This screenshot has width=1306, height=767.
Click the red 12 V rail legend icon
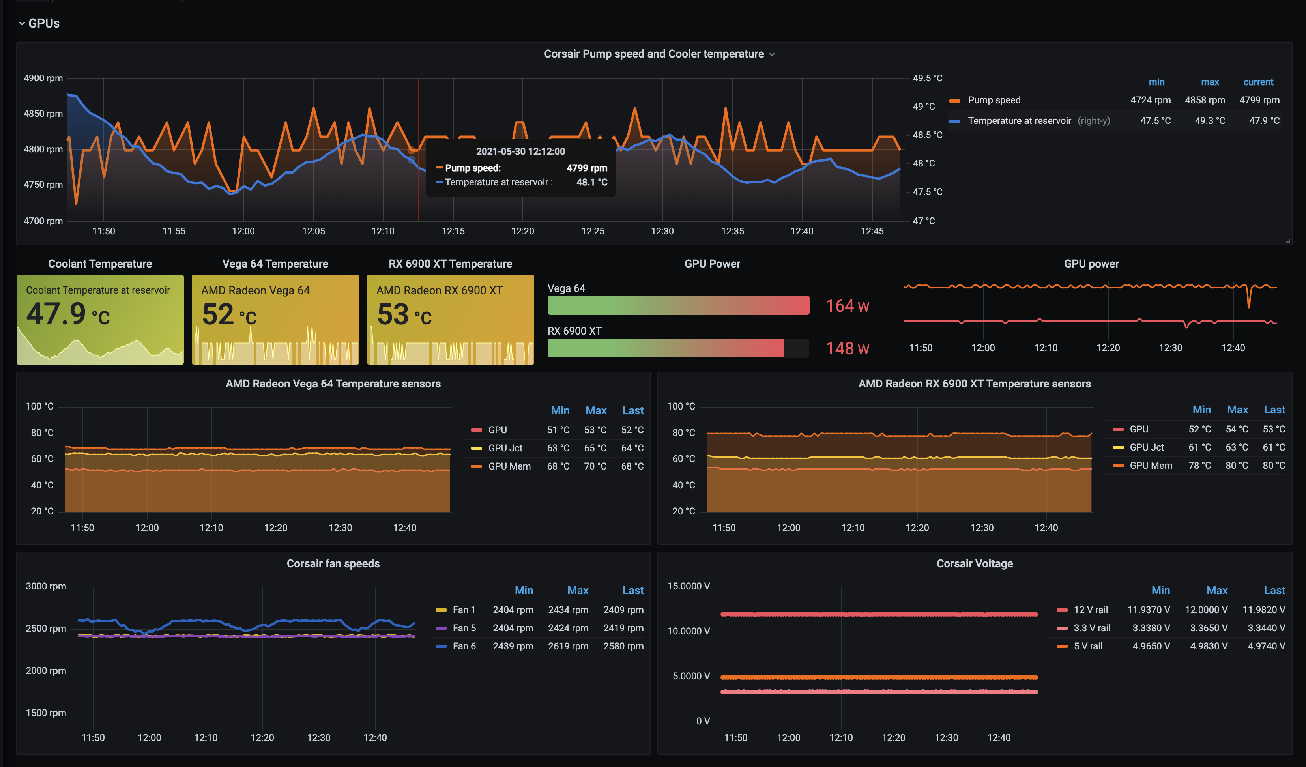pyautogui.click(x=1062, y=610)
